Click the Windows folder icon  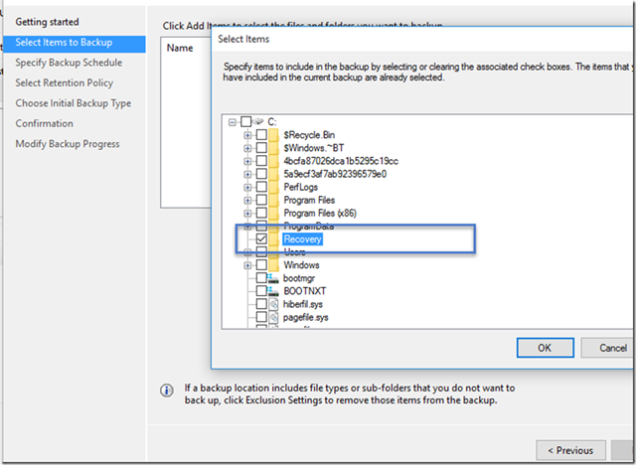(274, 265)
